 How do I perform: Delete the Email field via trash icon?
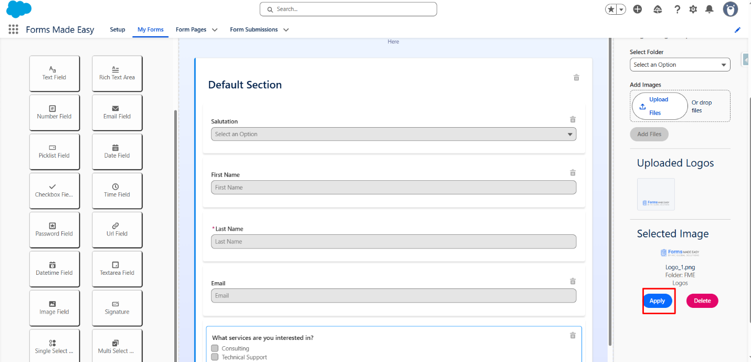tap(573, 281)
